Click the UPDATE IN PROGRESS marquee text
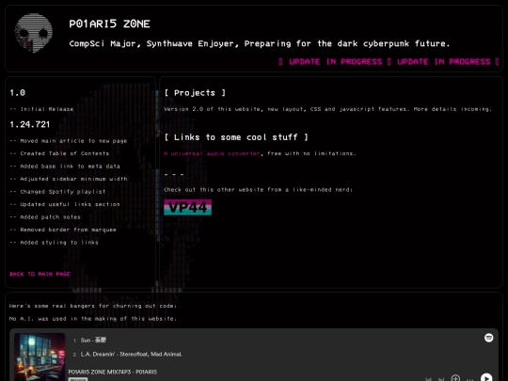Viewport: 508px width, 381px height. coord(389,61)
